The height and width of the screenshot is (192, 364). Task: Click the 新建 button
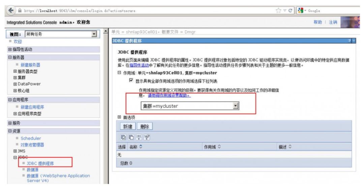coord(128,127)
